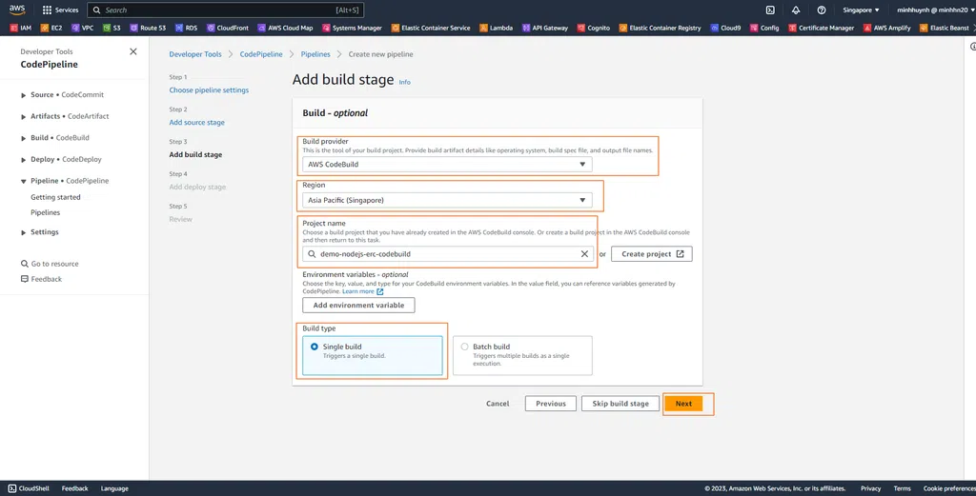Open the Info link beside heading
This screenshot has width=976, height=496.
pyautogui.click(x=404, y=82)
